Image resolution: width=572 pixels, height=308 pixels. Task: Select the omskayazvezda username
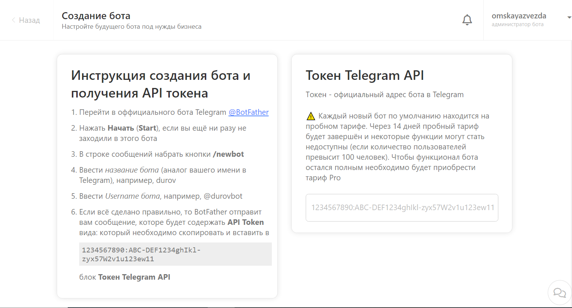pyautogui.click(x=519, y=16)
